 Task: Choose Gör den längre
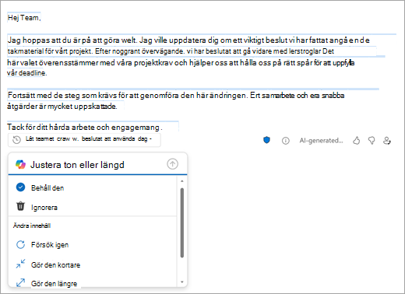tap(93, 283)
